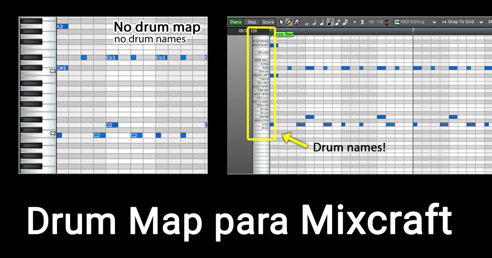Select the note in the CRASH RIGHT row

[274, 45]
